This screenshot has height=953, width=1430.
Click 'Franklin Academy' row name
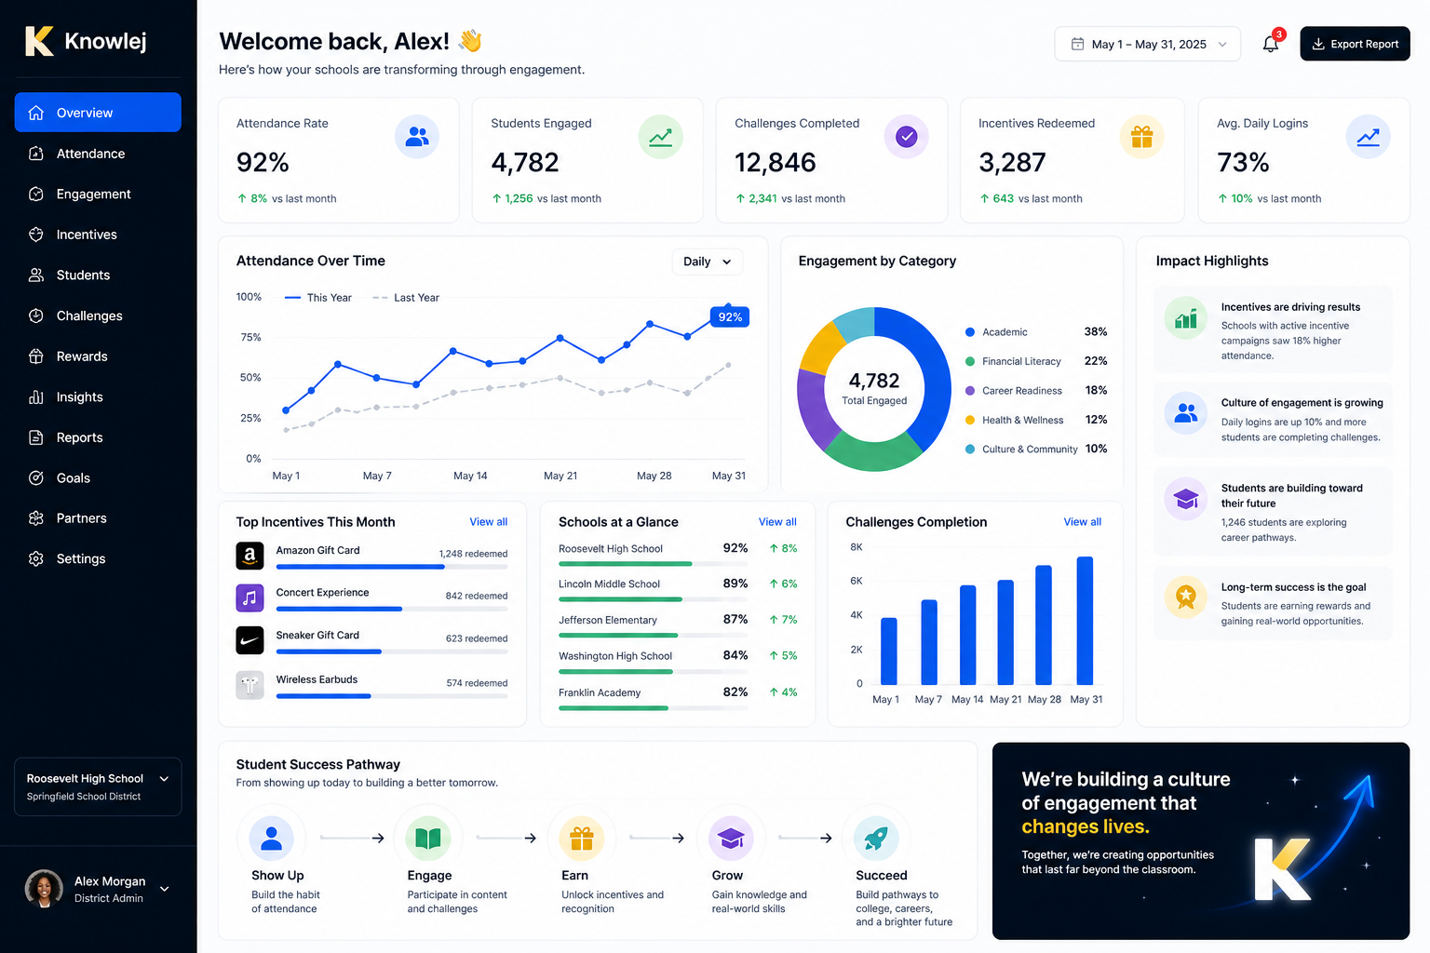click(x=600, y=692)
